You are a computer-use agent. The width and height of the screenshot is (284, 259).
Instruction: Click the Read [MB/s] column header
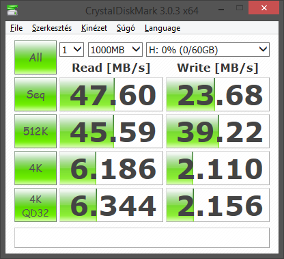111,68
